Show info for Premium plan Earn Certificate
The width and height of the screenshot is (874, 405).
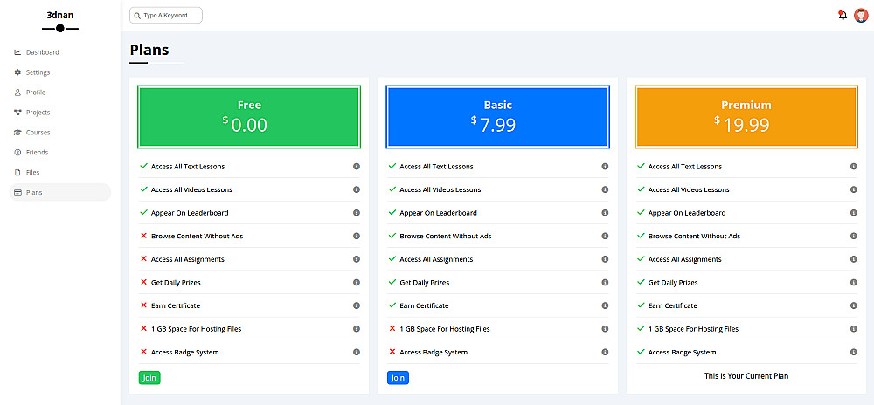[x=853, y=305]
